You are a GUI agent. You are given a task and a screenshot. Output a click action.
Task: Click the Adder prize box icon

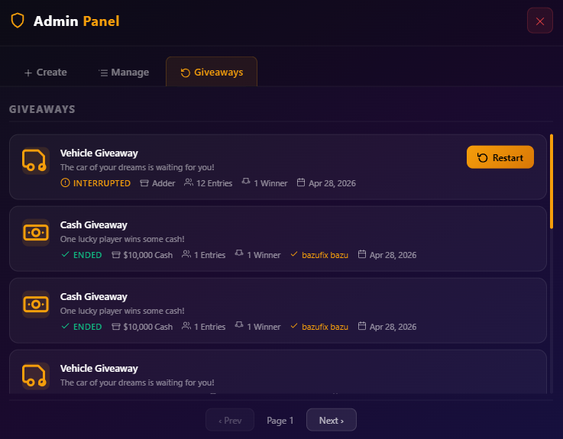click(144, 183)
